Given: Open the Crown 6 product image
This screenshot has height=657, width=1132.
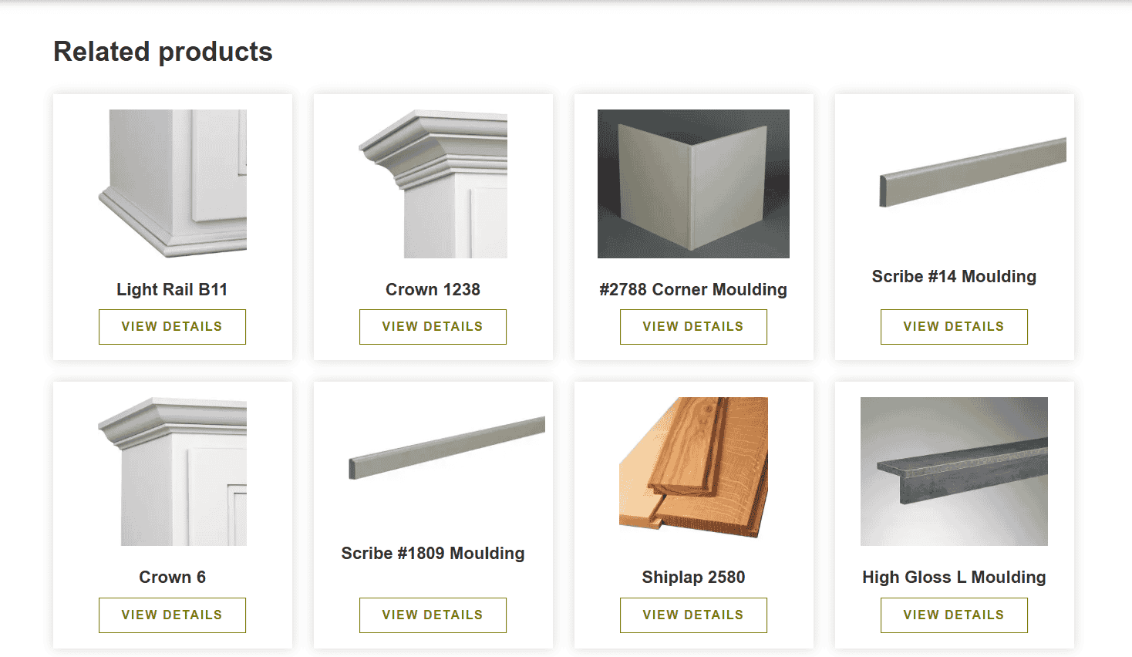Looking at the screenshot, I should click(172, 471).
